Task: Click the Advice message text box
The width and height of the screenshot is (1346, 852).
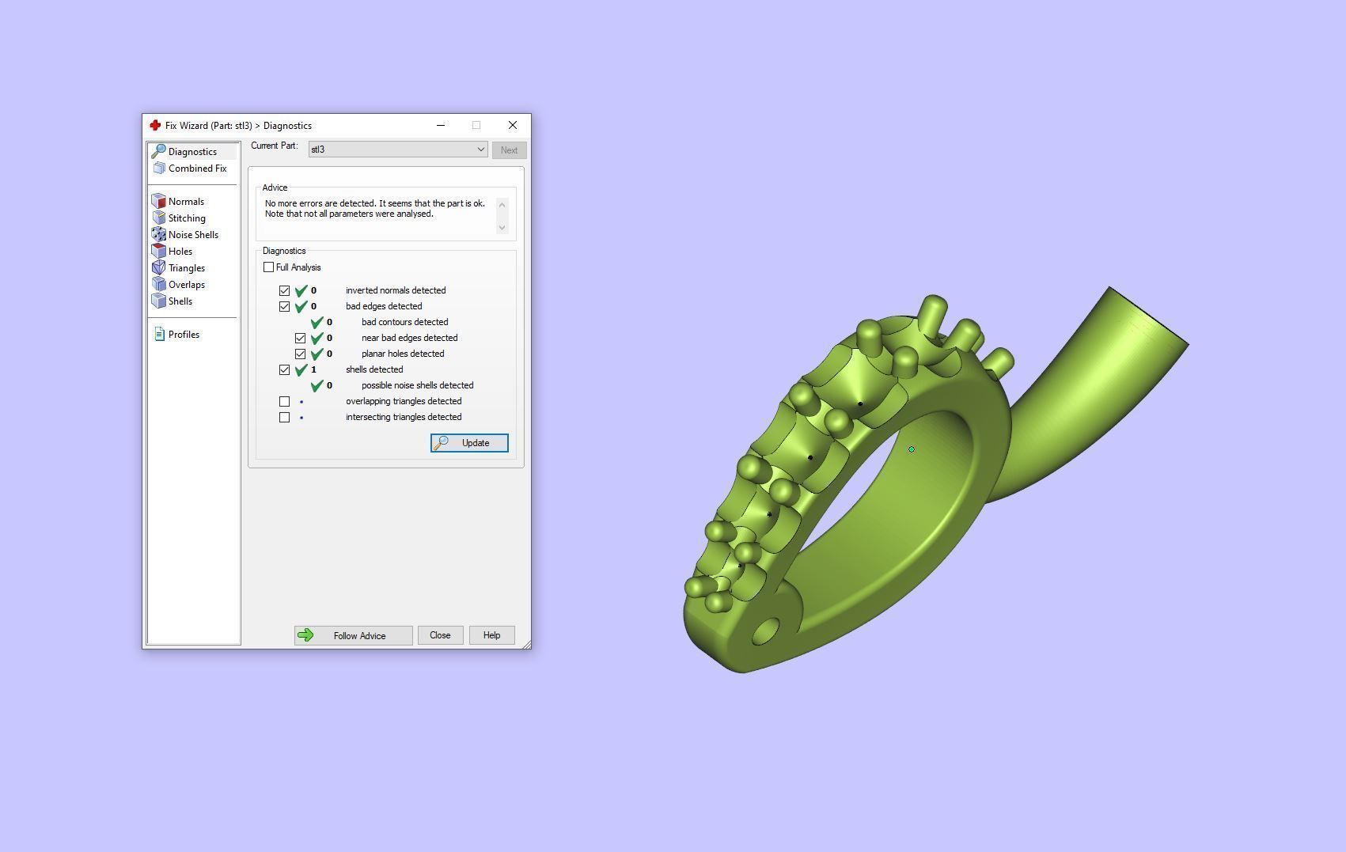Action: coord(379,215)
